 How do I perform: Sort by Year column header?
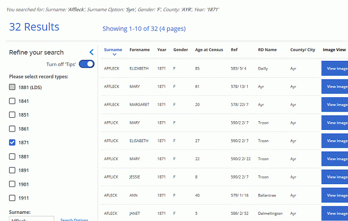162,50
